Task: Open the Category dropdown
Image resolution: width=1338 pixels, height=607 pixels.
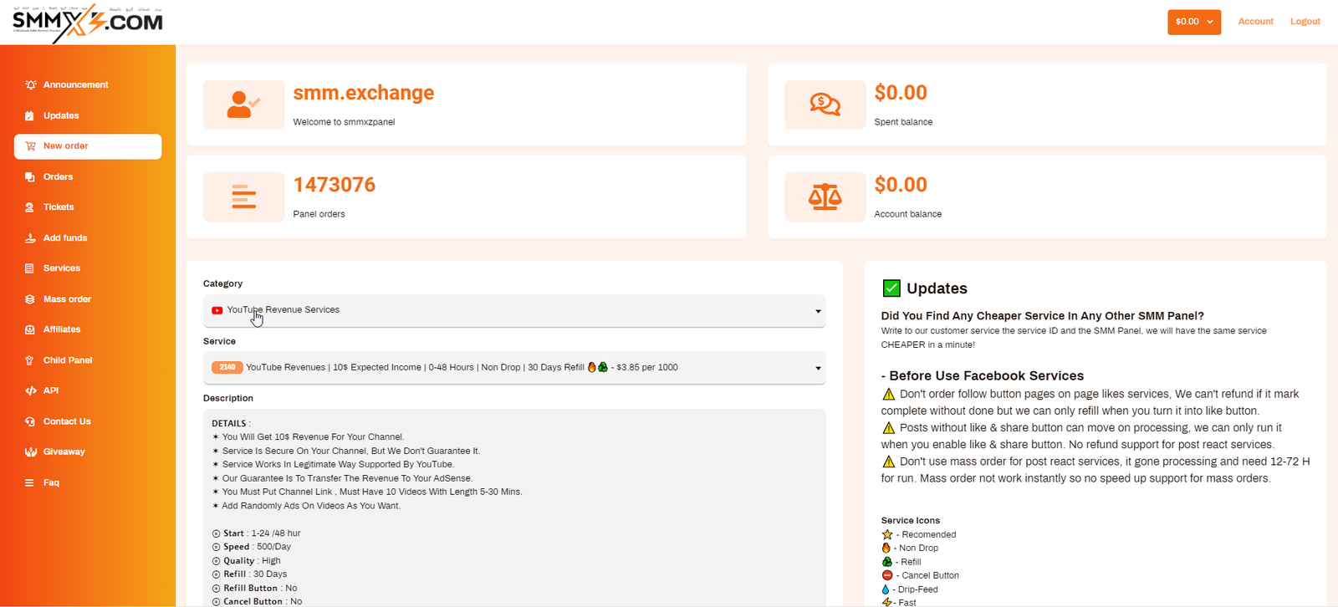Action: (514, 310)
